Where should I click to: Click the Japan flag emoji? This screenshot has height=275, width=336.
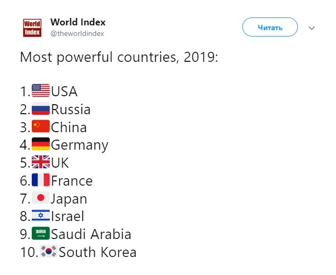[41, 198]
